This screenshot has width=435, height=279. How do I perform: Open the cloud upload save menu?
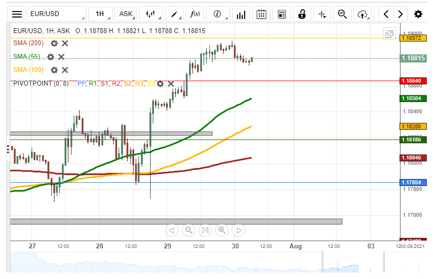363,14
